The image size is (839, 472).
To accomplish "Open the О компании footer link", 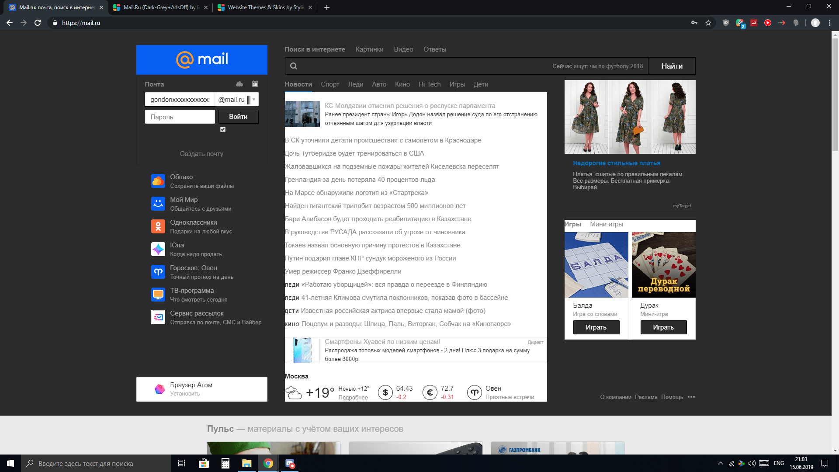I will 616,397.
